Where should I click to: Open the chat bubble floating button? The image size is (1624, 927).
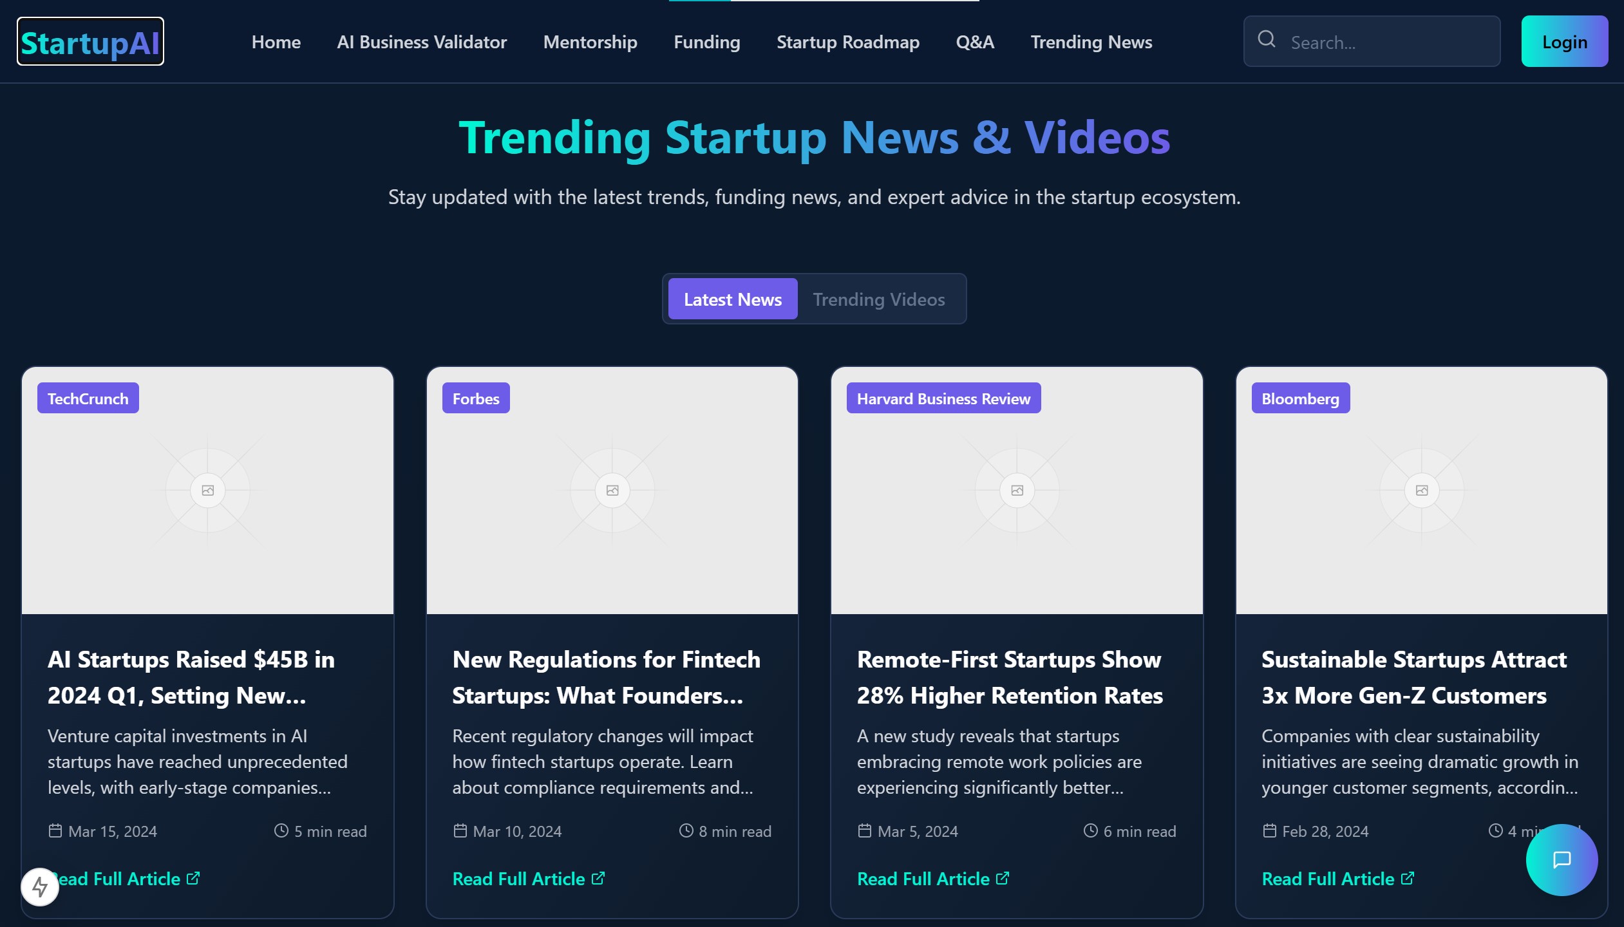point(1561,859)
